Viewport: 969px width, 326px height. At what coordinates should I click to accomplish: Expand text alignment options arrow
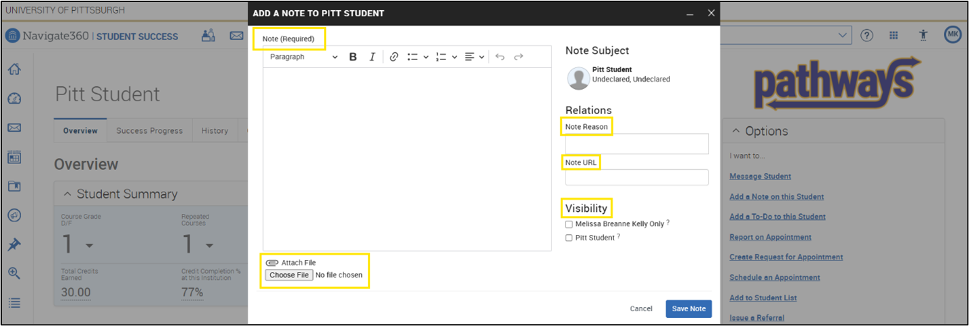[482, 57]
